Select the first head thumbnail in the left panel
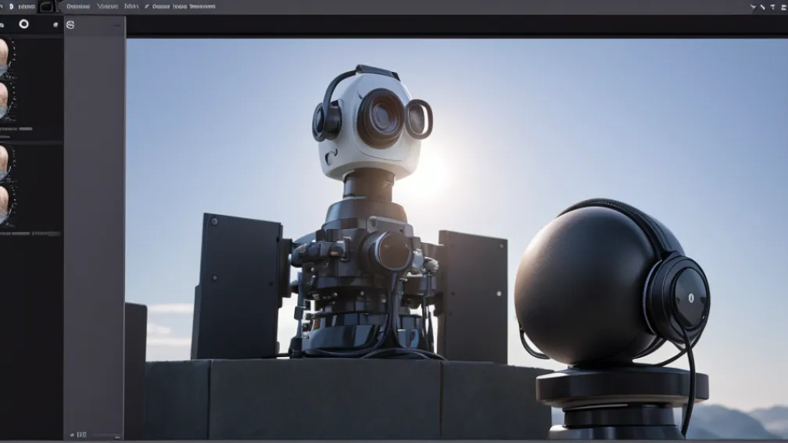788x443 pixels. 5,57
